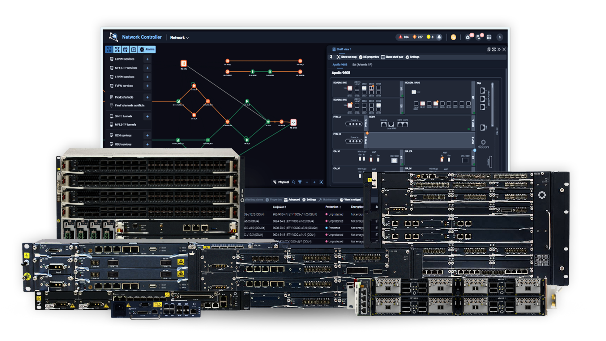Screen dimensions: 606x341
Task: Select the topology tree view toolbar icon
Action: (109, 49)
